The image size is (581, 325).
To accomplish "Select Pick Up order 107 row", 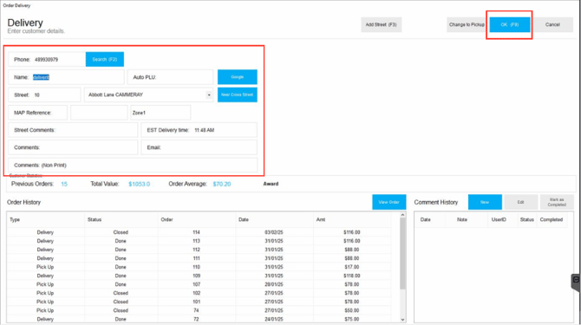I will (199, 284).
